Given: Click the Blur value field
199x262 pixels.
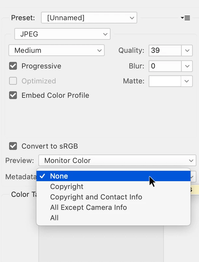Looking at the screenshot, I should 165,66.
